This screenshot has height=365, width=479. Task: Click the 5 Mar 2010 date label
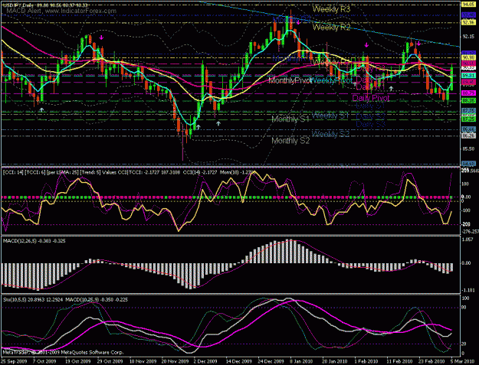[464, 361]
